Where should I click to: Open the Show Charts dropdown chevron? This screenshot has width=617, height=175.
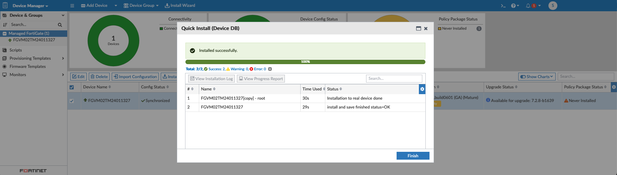point(552,76)
